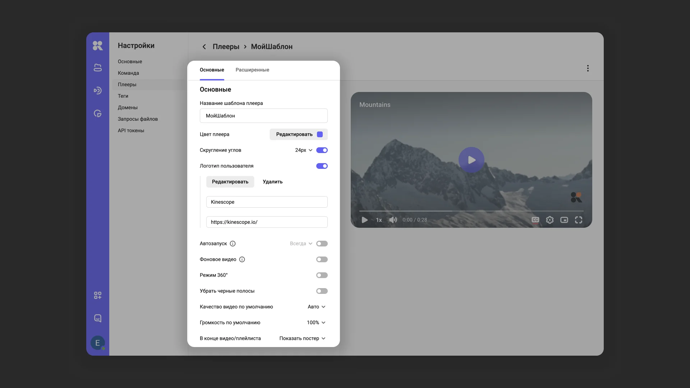This screenshot has height=388, width=690.
Task: Open the three-dot more options menu
Action: [588, 68]
